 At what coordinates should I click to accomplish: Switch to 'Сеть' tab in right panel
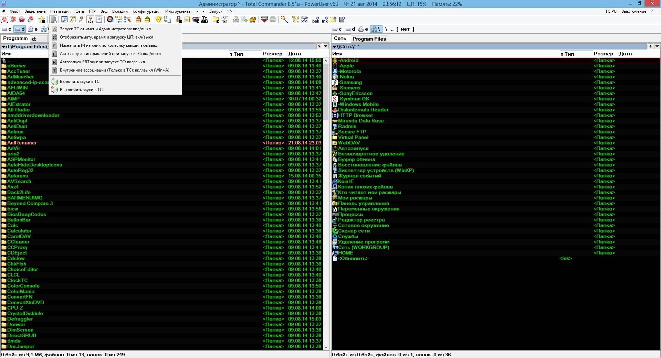(x=340, y=39)
